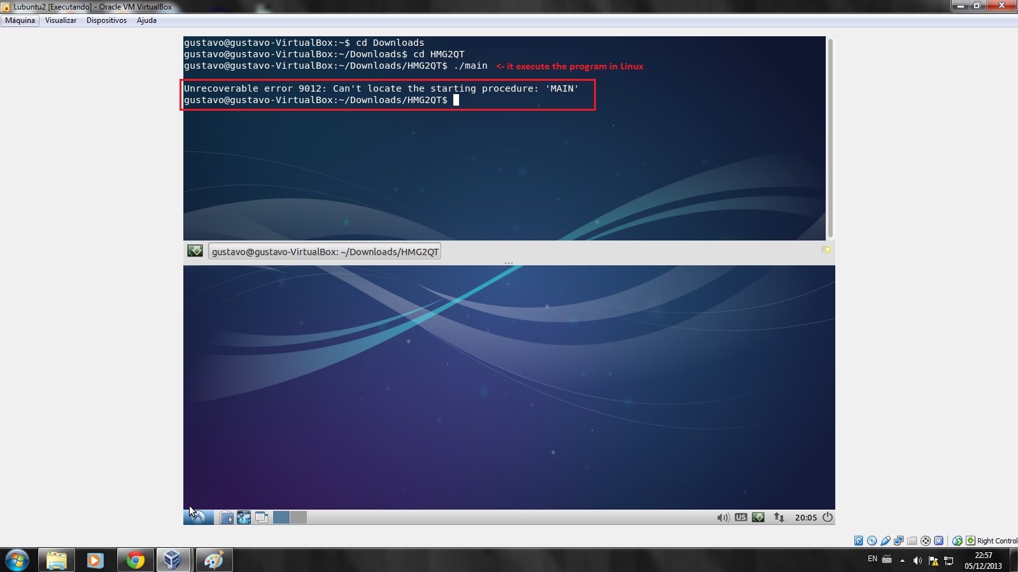Viewport: 1018px width, 572px height.
Task: Click the show desktop icon in Lubuntu panel
Action: [x=261, y=517]
